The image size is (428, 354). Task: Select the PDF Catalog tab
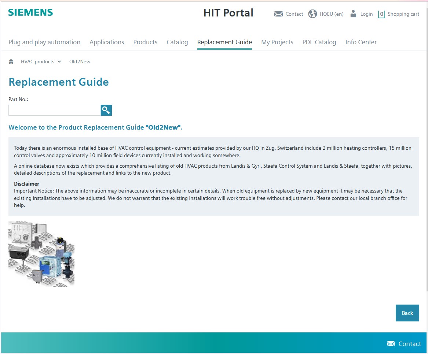tap(319, 42)
